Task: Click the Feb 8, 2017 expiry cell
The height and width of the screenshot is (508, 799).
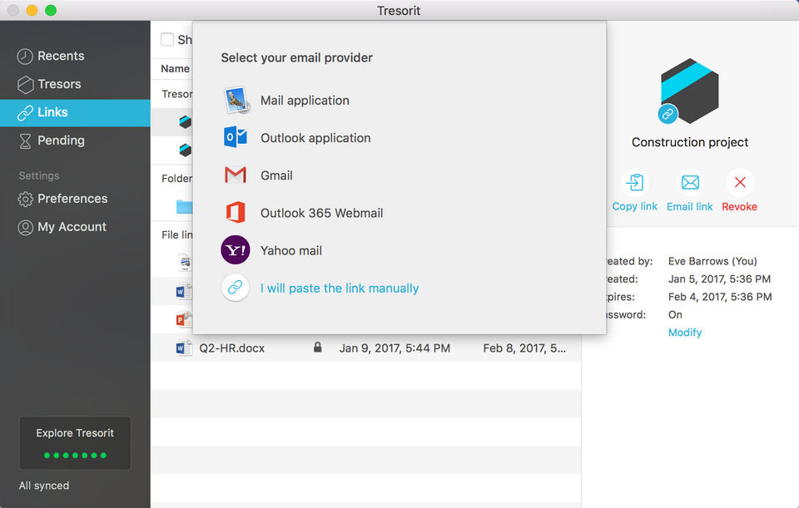Action: 524,348
